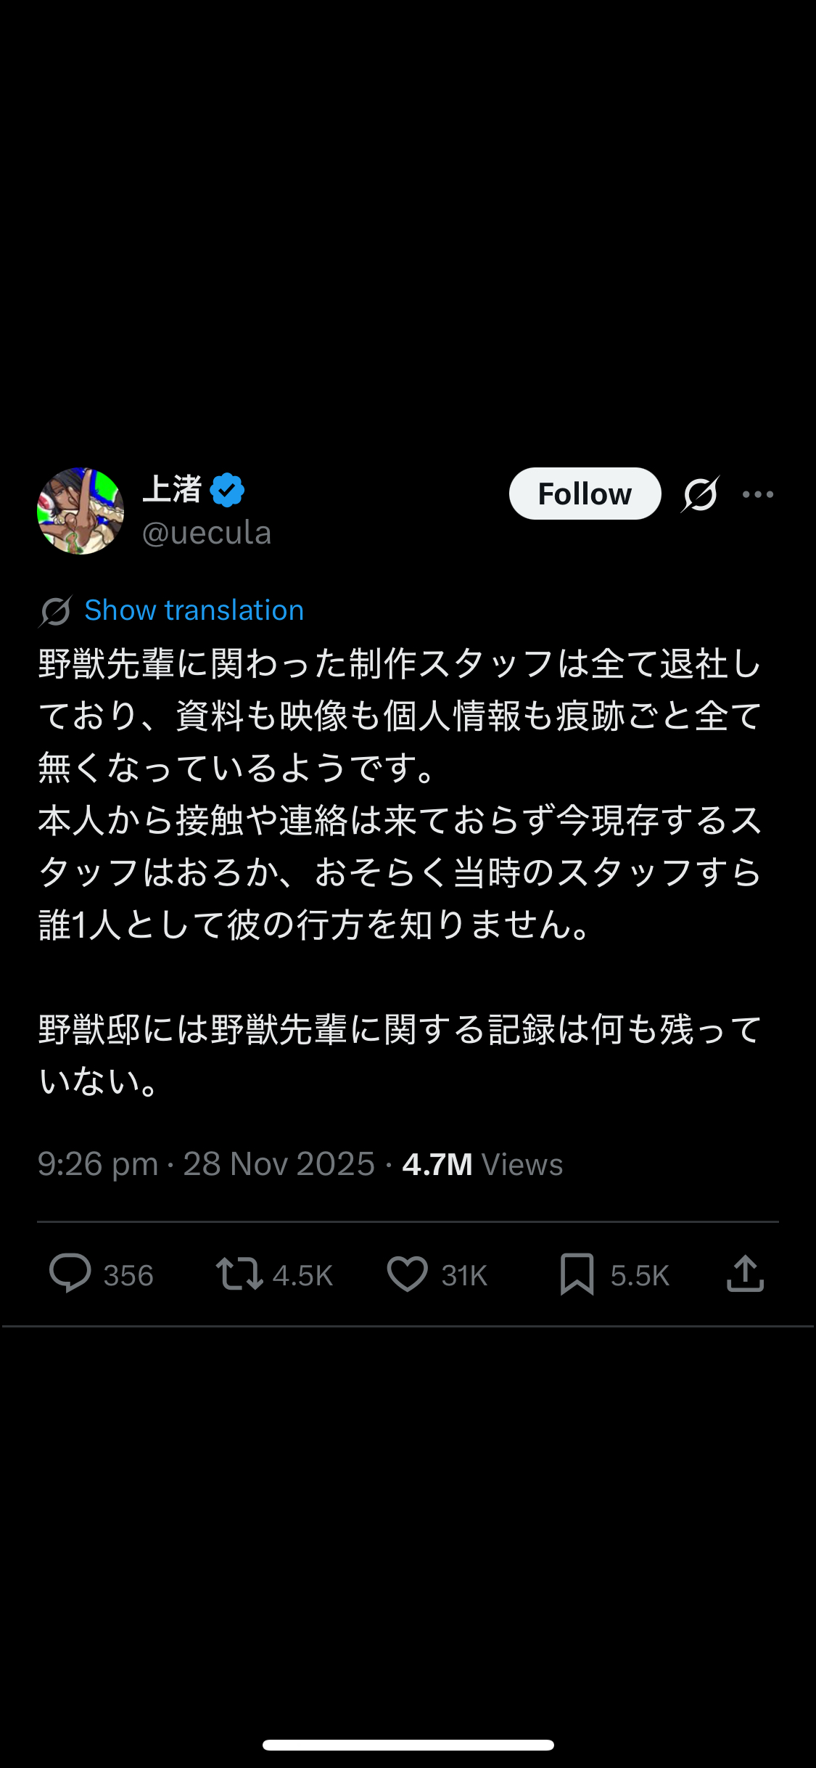
Task: Repost this tweet with the arrows icon
Action: (x=239, y=1274)
